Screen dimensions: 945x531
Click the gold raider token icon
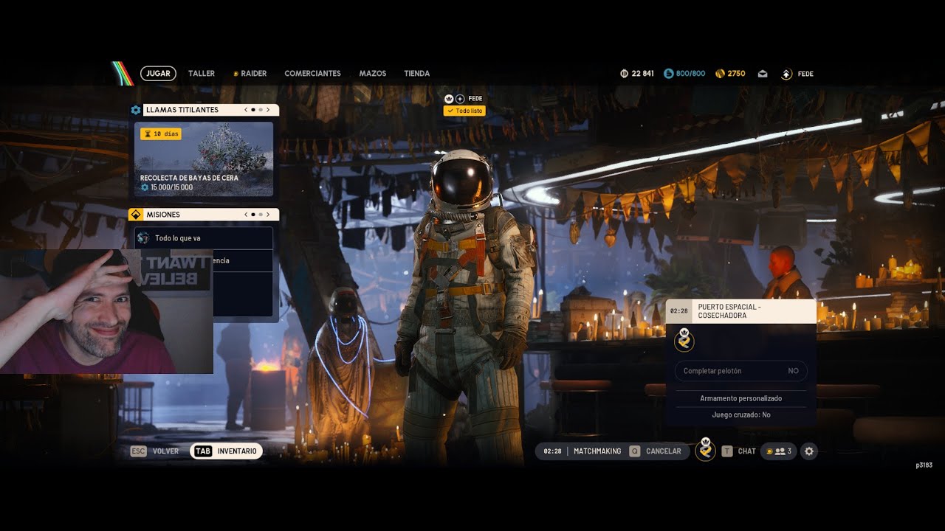point(720,74)
